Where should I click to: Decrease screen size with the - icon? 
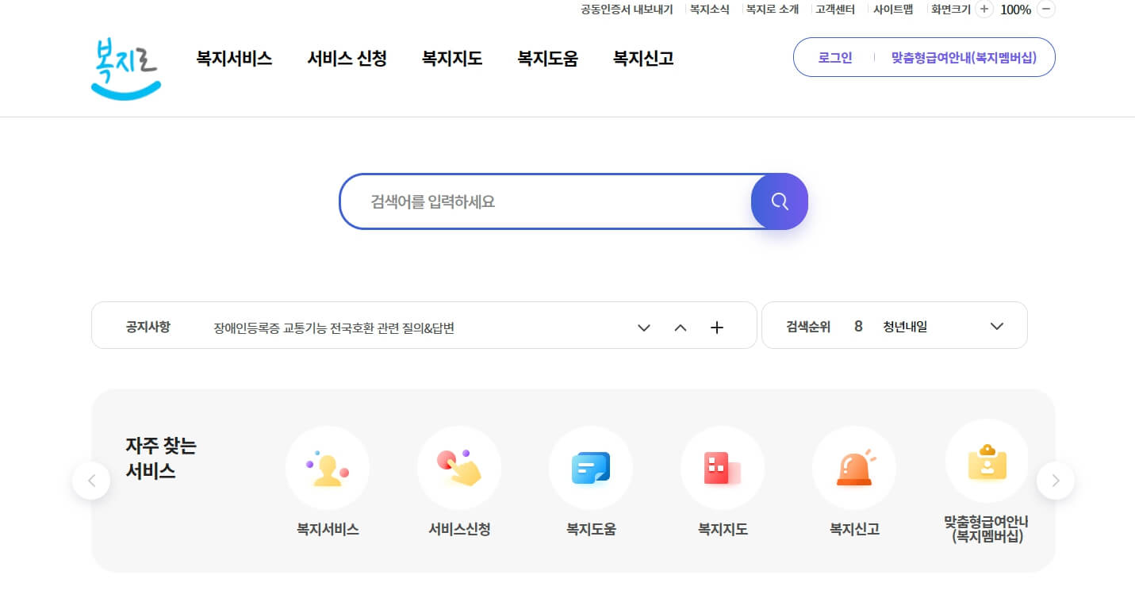pyautogui.click(x=1047, y=9)
